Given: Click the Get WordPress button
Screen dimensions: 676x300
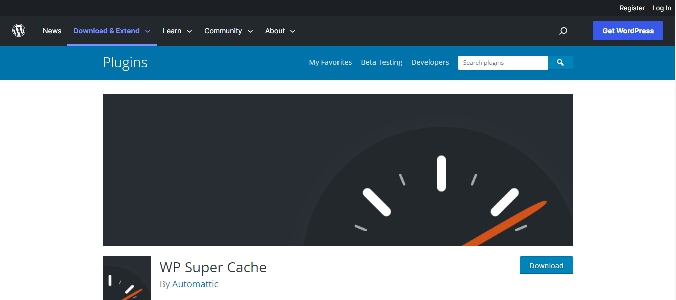Looking at the screenshot, I should pos(628,31).
